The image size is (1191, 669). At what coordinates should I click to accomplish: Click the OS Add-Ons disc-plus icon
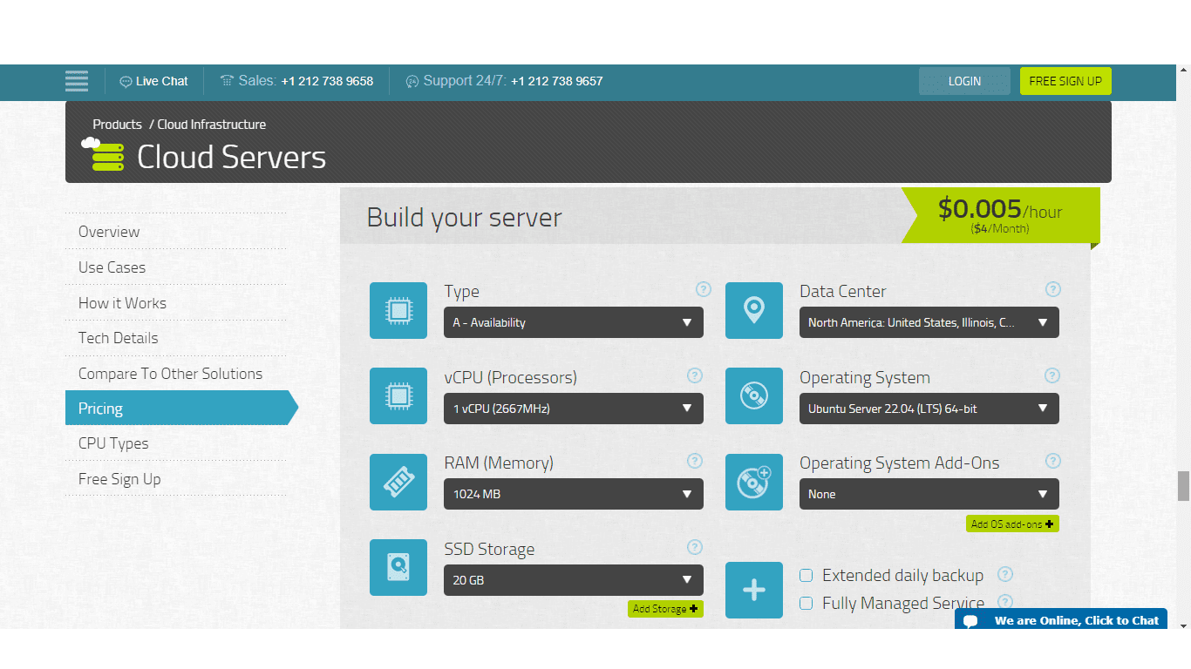point(754,482)
